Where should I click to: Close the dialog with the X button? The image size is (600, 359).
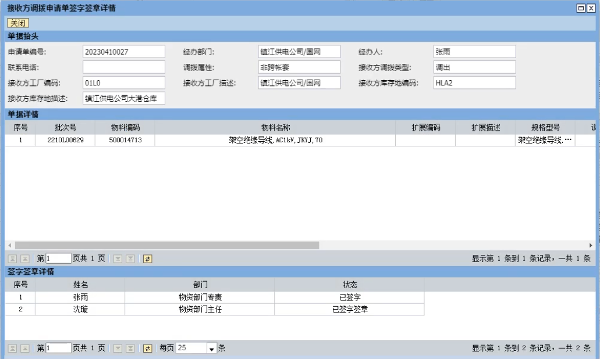[590, 8]
